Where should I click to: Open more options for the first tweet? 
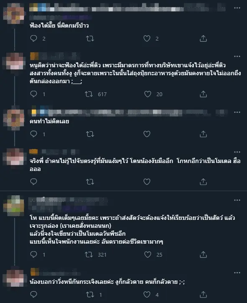tap(237, 8)
